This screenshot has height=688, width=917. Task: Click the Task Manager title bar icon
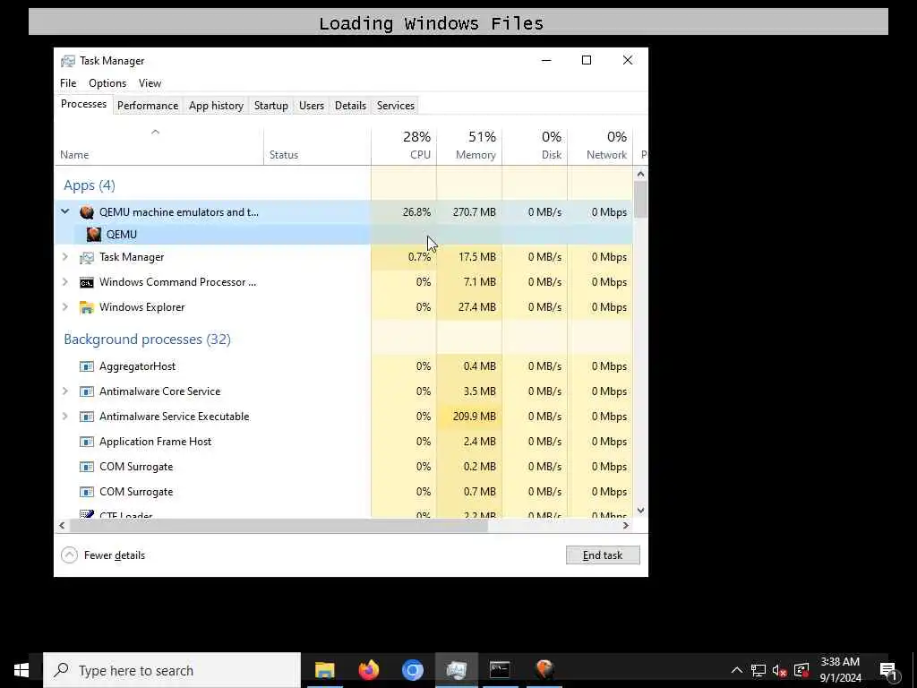click(x=68, y=61)
